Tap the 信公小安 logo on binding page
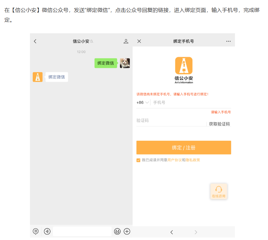 [x=184, y=70]
